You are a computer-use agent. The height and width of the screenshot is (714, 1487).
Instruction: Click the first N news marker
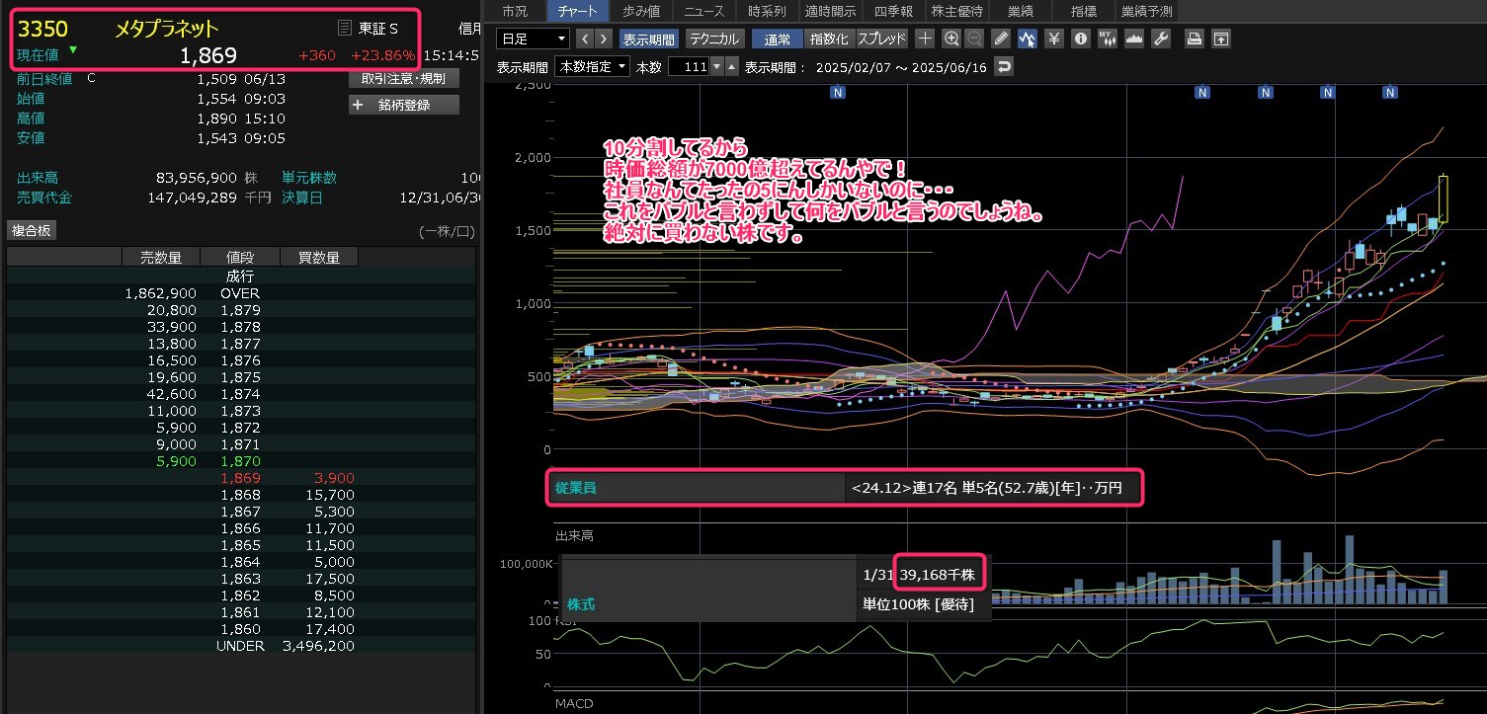coord(838,92)
